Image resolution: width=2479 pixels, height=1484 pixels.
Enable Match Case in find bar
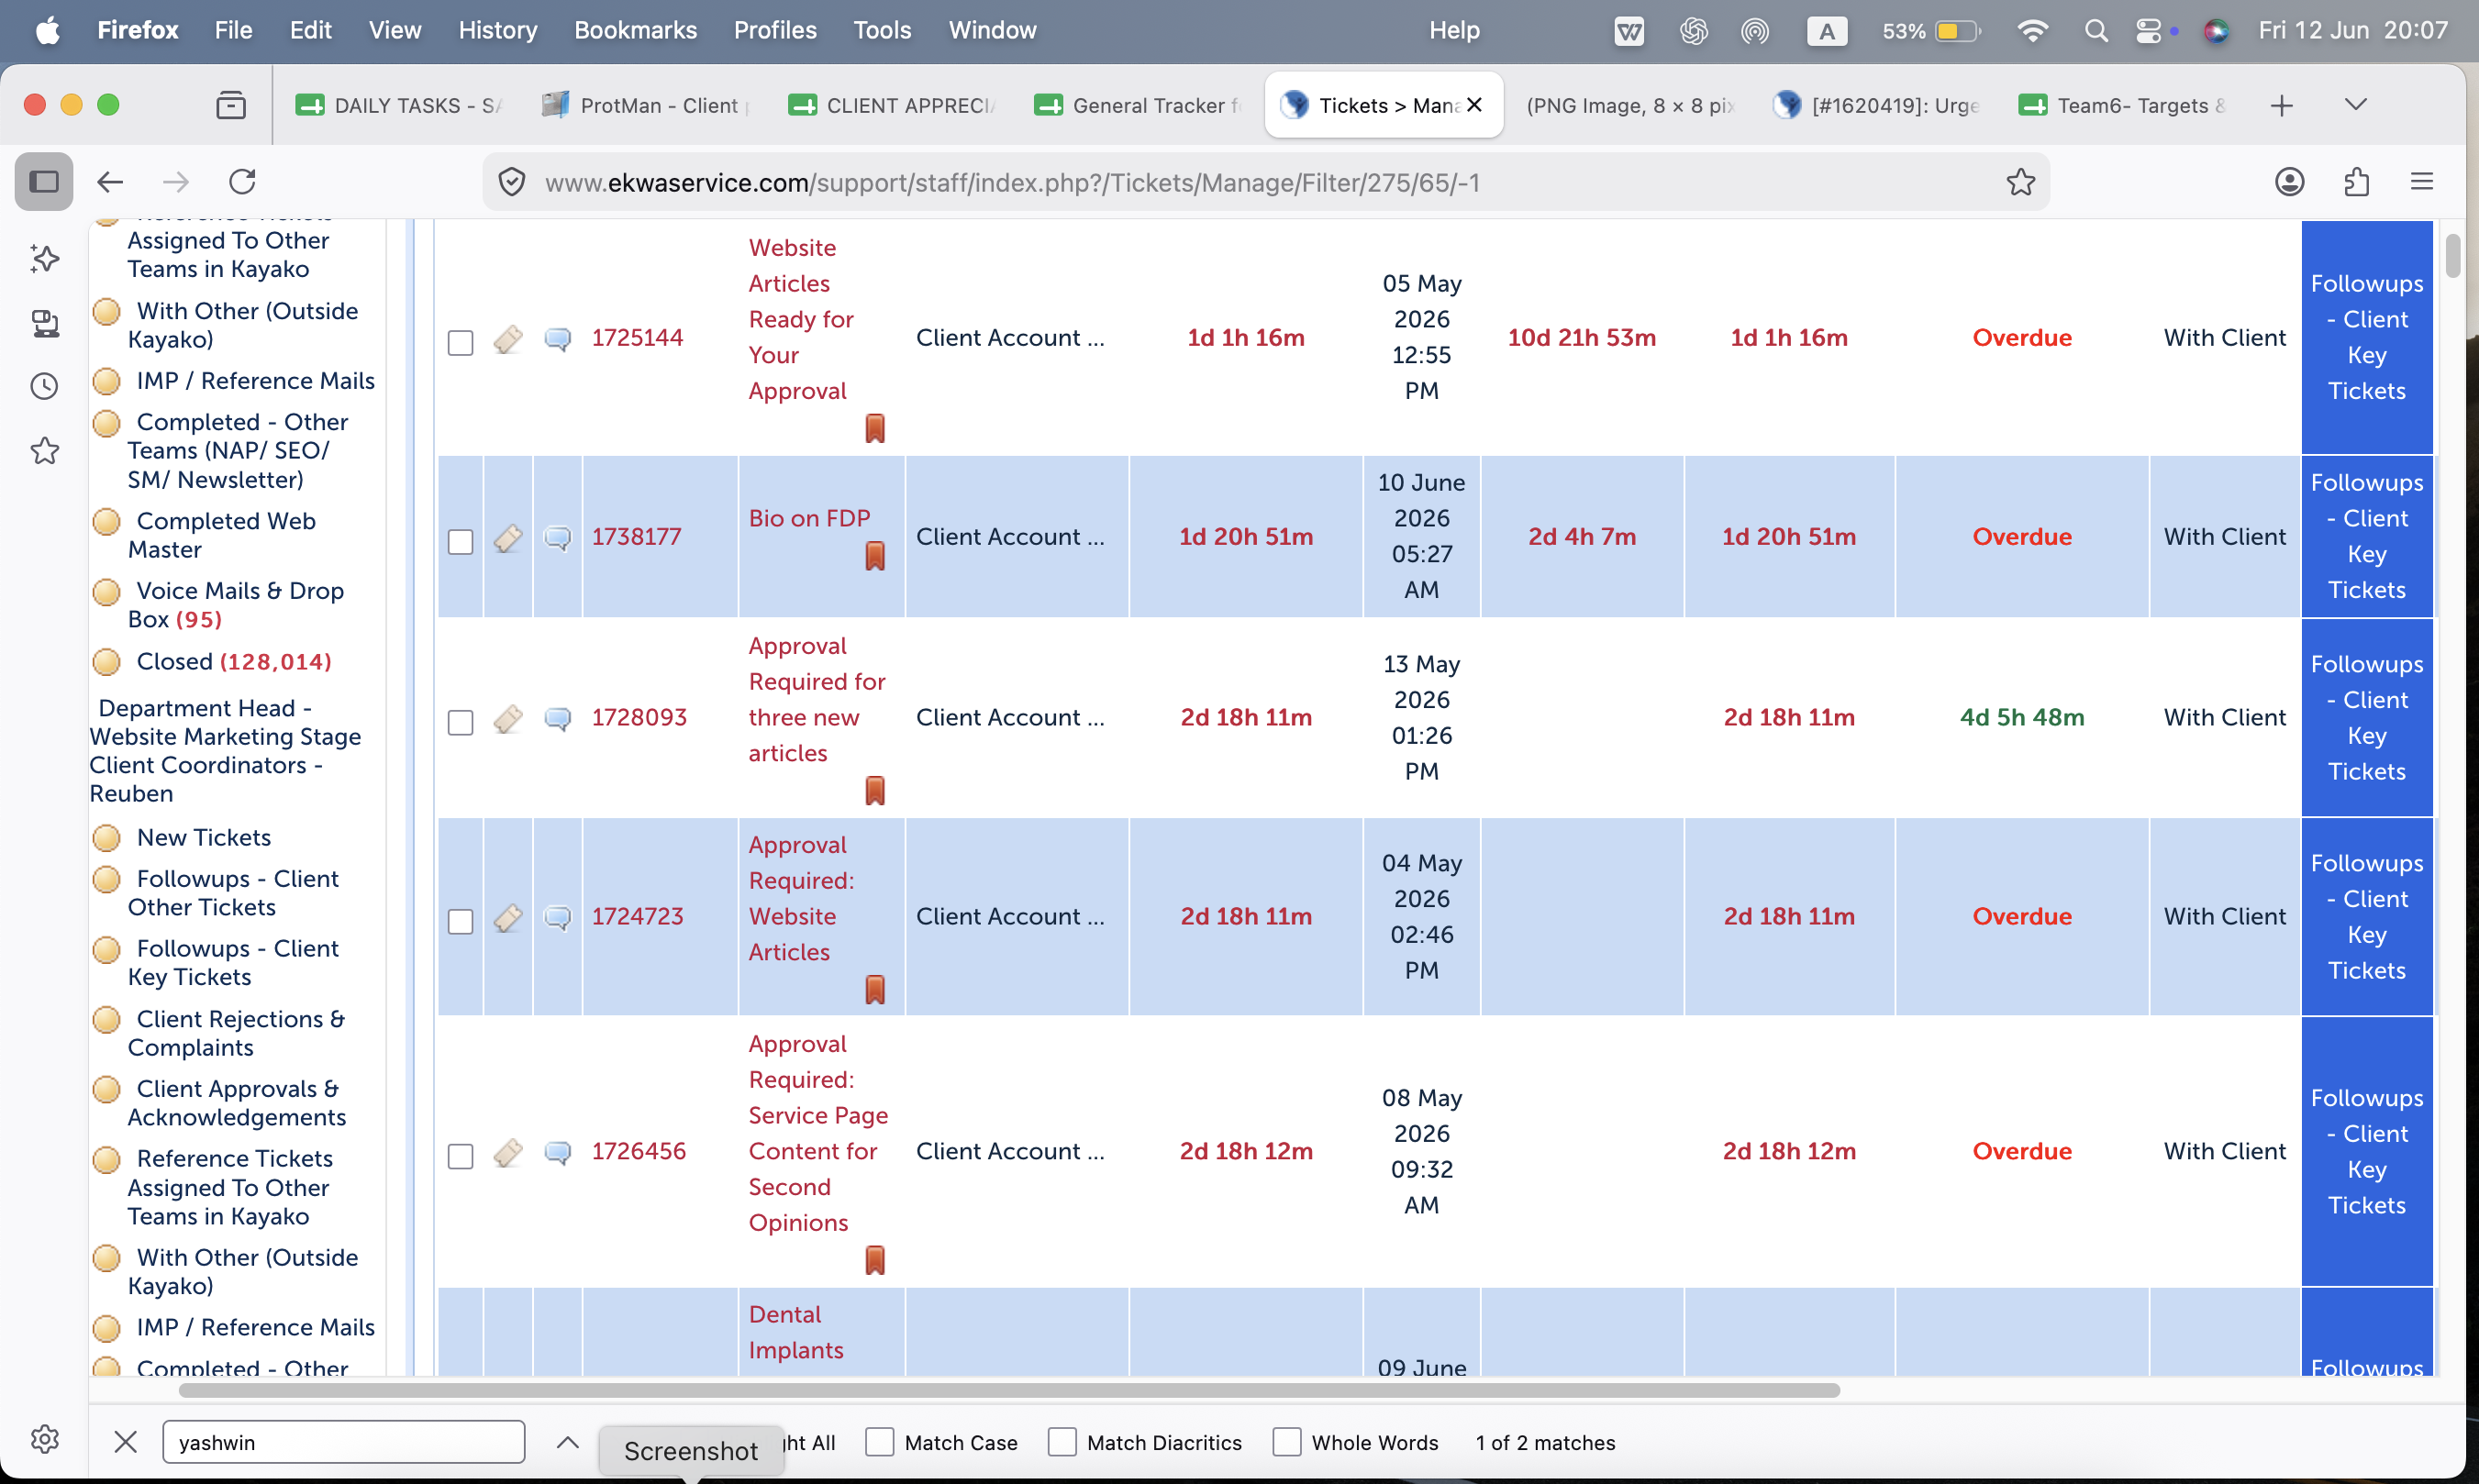pyautogui.click(x=879, y=1442)
